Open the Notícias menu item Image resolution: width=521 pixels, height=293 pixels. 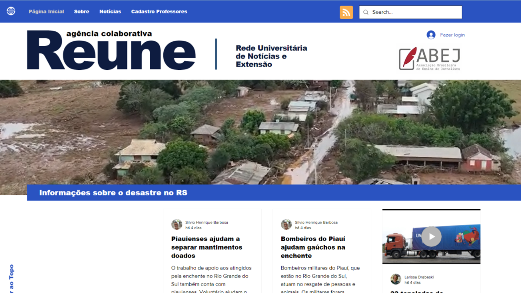[110, 12]
